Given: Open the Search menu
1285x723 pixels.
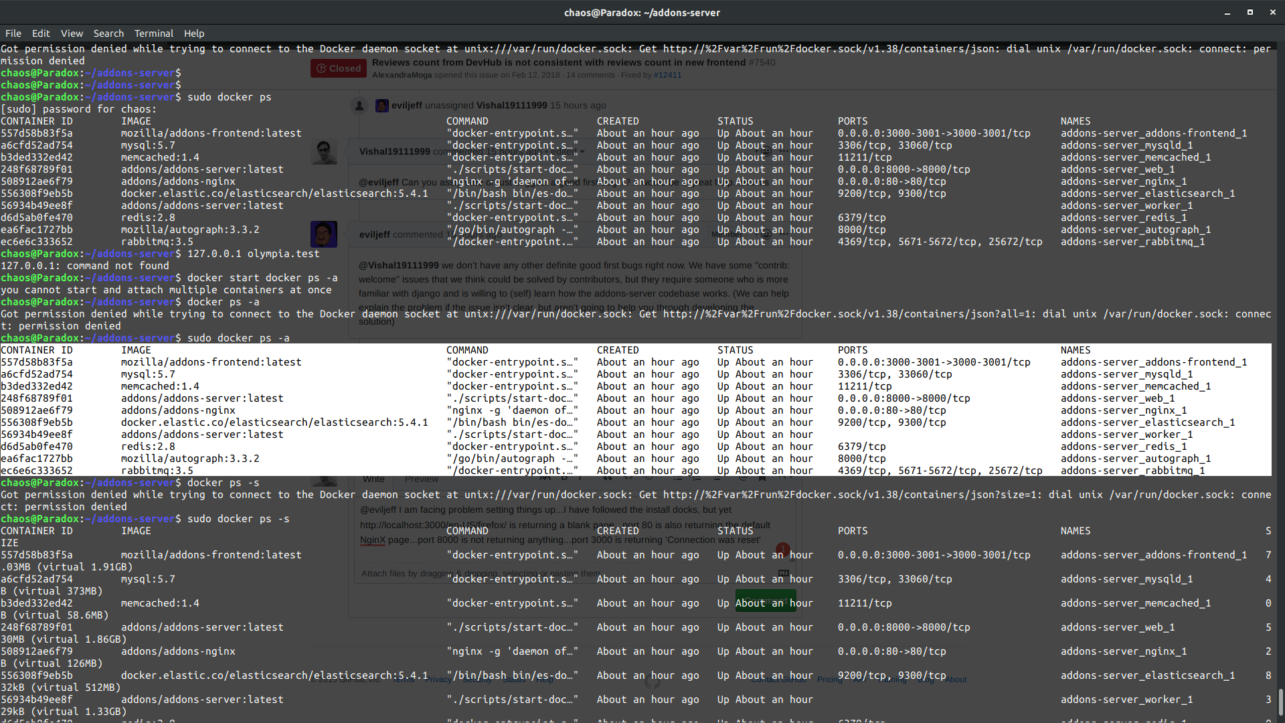Looking at the screenshot, I should (108, 33).
